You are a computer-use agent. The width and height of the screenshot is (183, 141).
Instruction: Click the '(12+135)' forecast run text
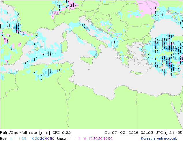pyautogui.click(x=174, y=133)
